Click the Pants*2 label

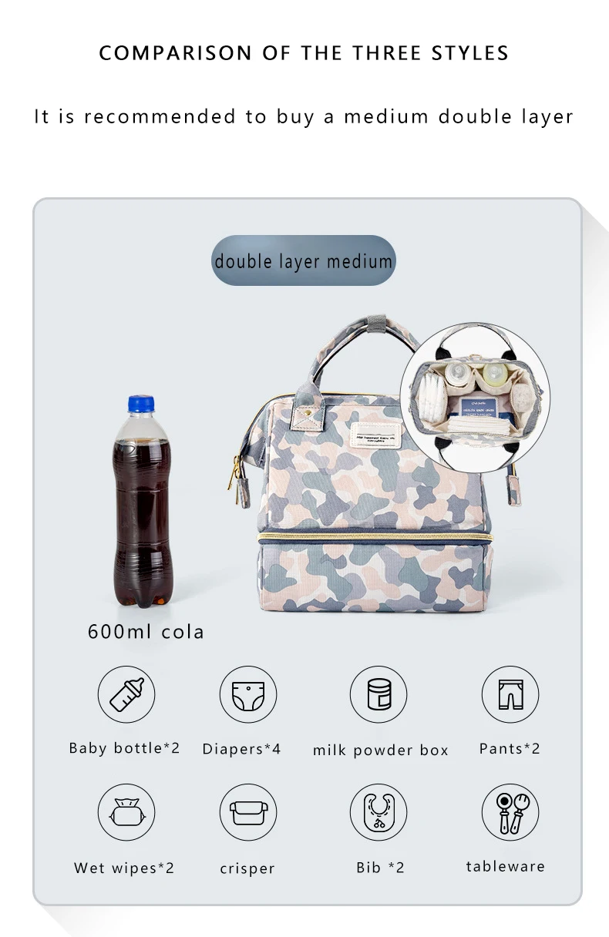point(510,748)
